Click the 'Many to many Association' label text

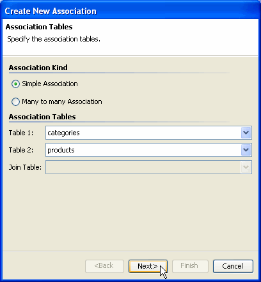(62, 101)
